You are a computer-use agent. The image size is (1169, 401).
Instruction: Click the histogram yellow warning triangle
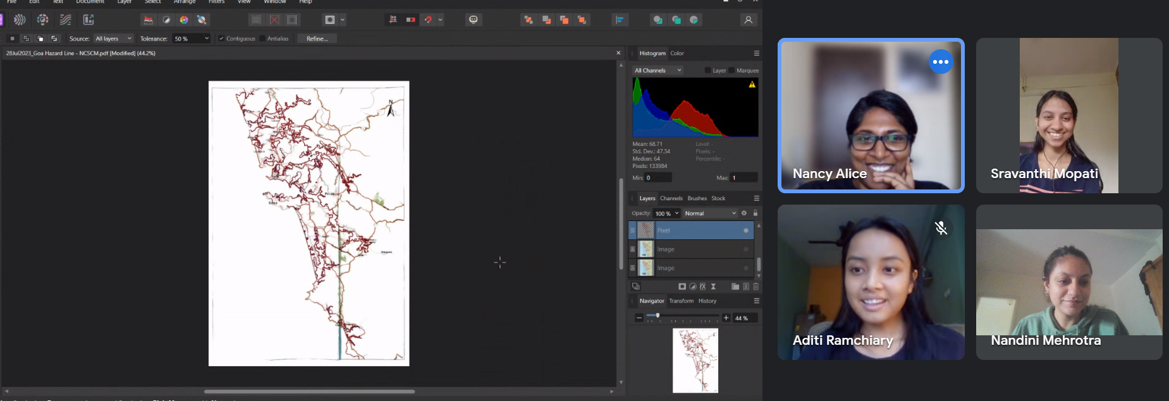[752, 85]
